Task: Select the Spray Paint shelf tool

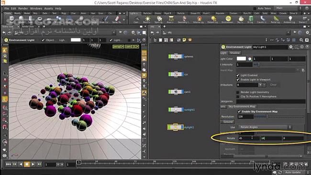Action: 117,20
